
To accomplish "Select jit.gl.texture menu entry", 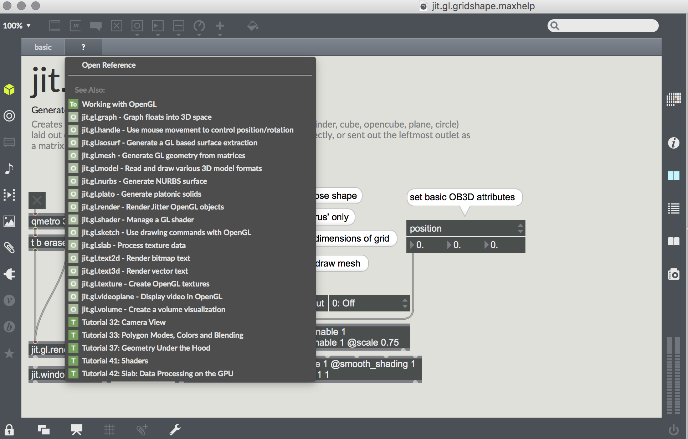I will [190, 284].
